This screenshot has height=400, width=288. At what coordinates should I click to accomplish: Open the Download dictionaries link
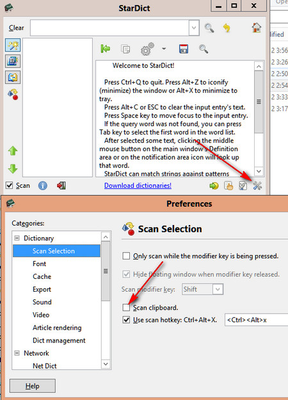(x=138, y=185)
